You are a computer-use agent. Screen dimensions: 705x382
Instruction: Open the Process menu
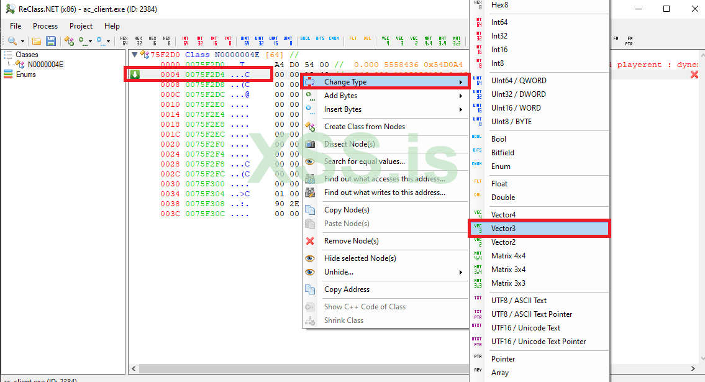point(45,26)
